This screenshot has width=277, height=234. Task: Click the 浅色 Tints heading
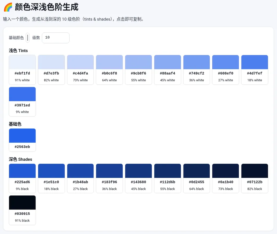pyautogui.click(x=18, y=51)
